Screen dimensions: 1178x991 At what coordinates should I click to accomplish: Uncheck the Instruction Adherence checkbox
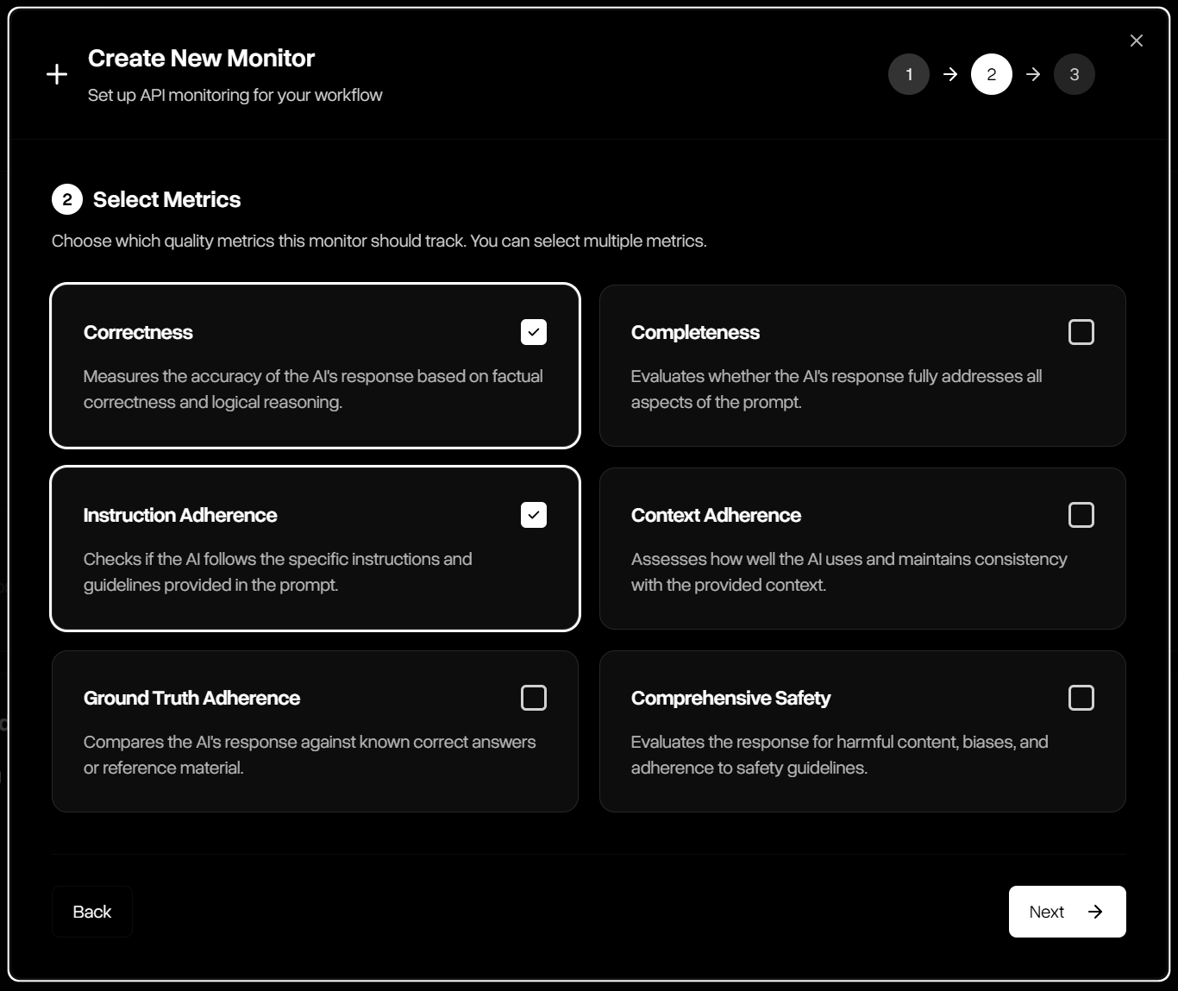(x=534, y=515)
